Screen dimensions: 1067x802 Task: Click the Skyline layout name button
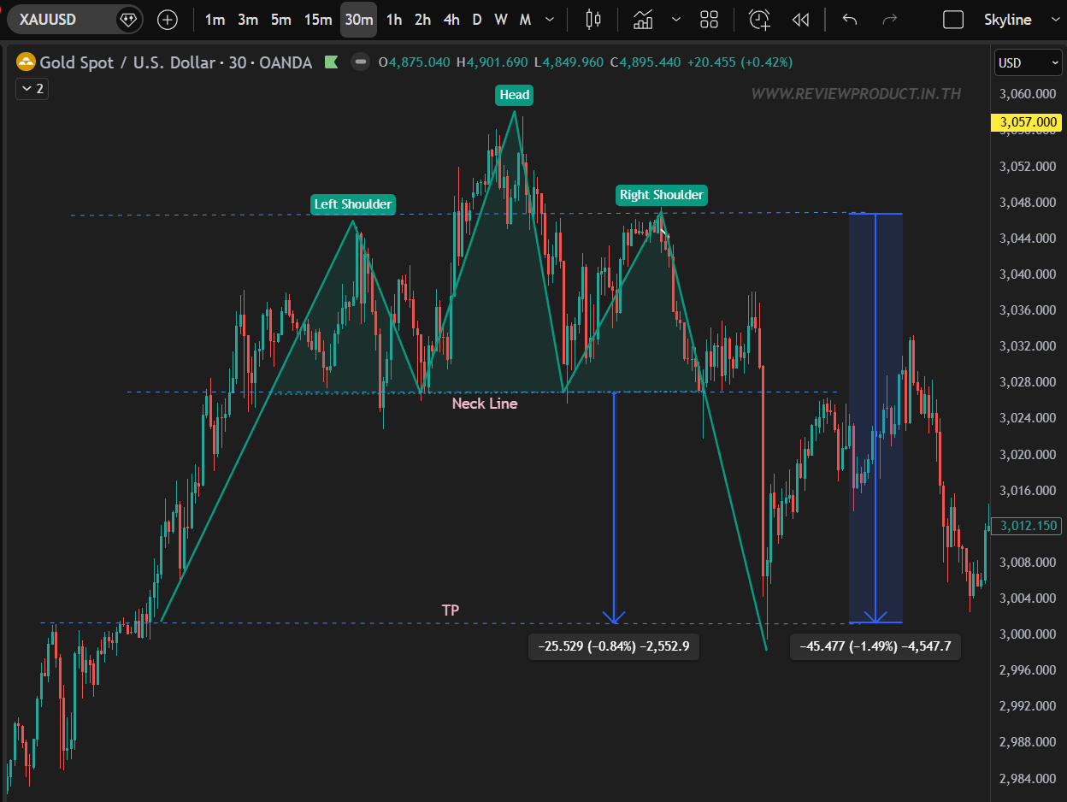[x=1007, y=20]
